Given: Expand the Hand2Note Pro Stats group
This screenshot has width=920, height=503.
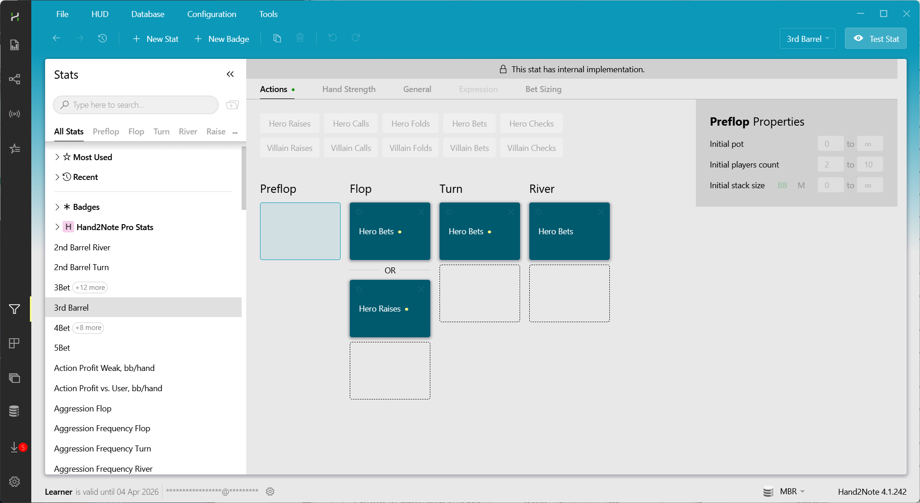Looking at the screenshot, I should click(57, 227).
